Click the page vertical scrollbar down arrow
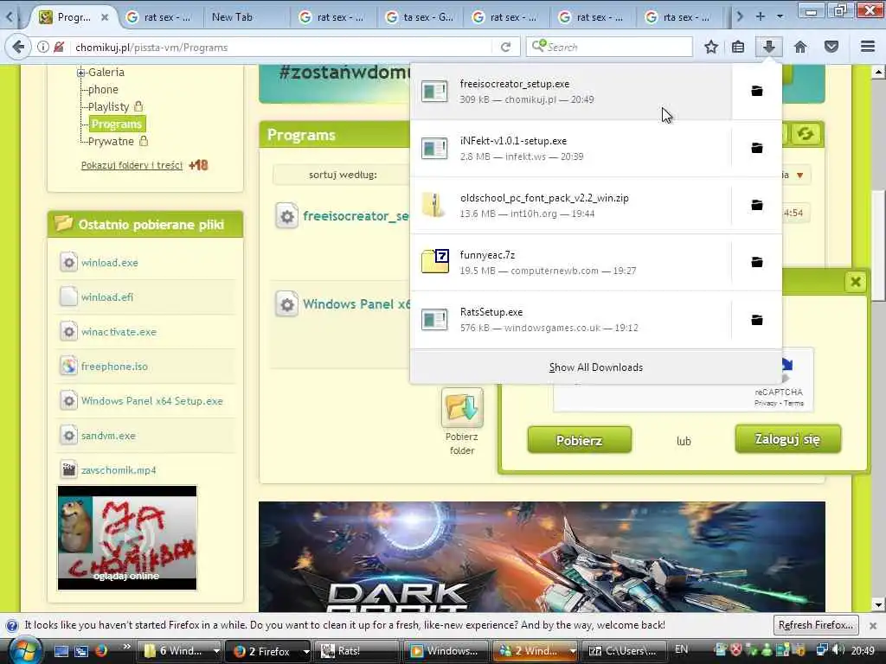886x664 pixels. [x=877, y=604]
